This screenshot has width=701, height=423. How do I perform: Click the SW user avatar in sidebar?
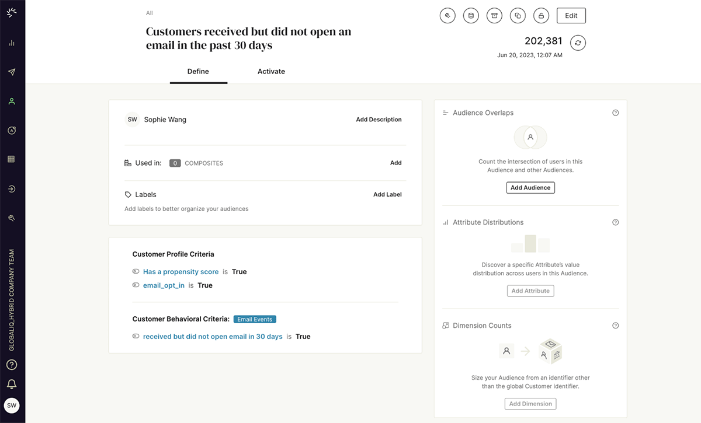click(12, 405)
